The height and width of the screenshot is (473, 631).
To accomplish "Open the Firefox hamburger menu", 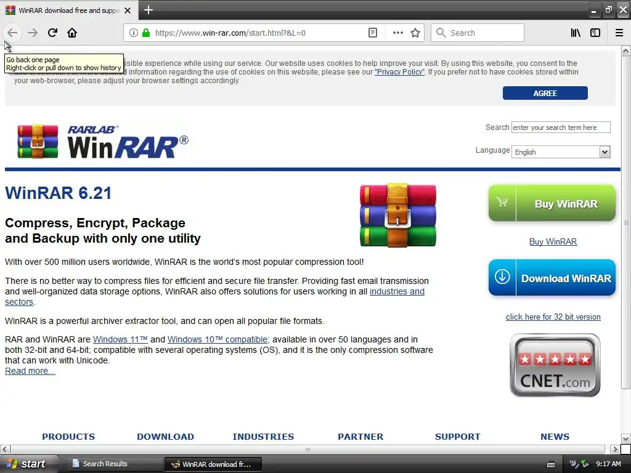I will [x=619, y=33].
